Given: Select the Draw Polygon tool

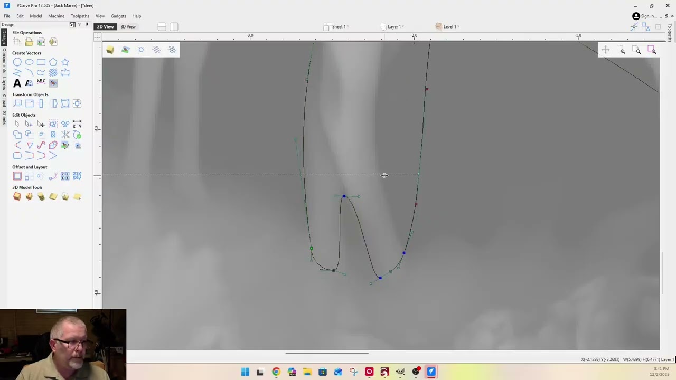Looking at the screenshot, I should [53, 62].
